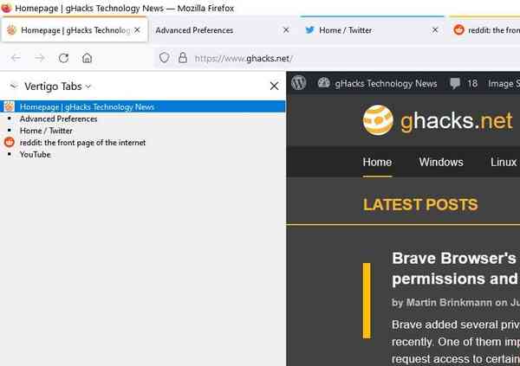This screenshot has width=520, height=366.
Task: Switch to Advanced Preferences tab
Action: (224, 30)
